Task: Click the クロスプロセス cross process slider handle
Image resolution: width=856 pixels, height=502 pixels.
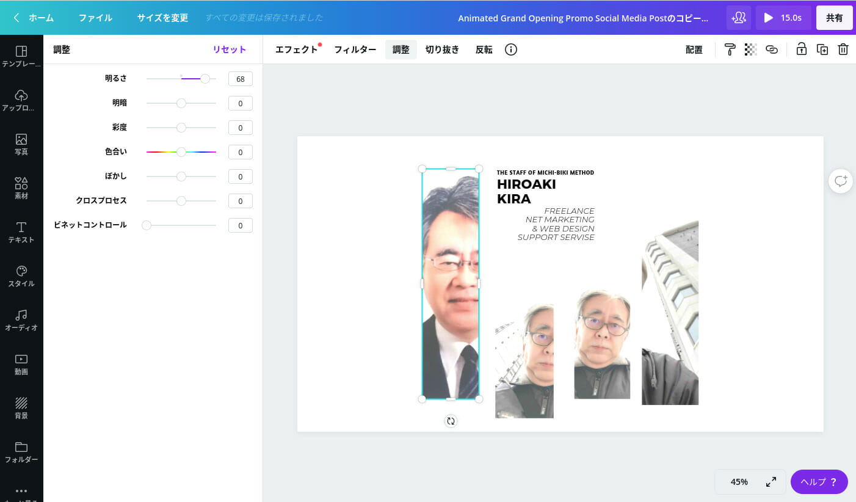Action: pyautogui.click(x=181, y=201)
